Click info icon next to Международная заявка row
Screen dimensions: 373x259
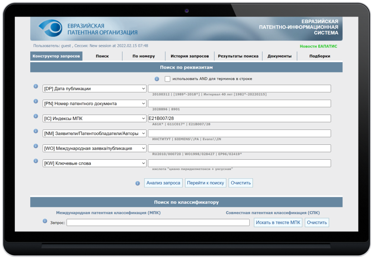(36, 146)
